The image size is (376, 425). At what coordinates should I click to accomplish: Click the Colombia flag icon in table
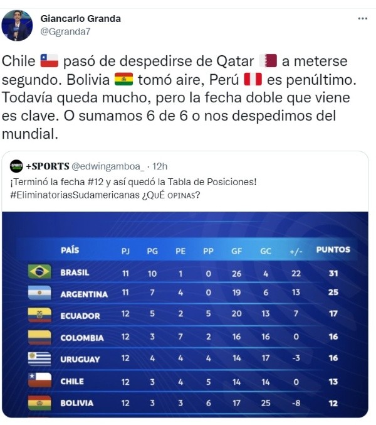pos(39,337)
